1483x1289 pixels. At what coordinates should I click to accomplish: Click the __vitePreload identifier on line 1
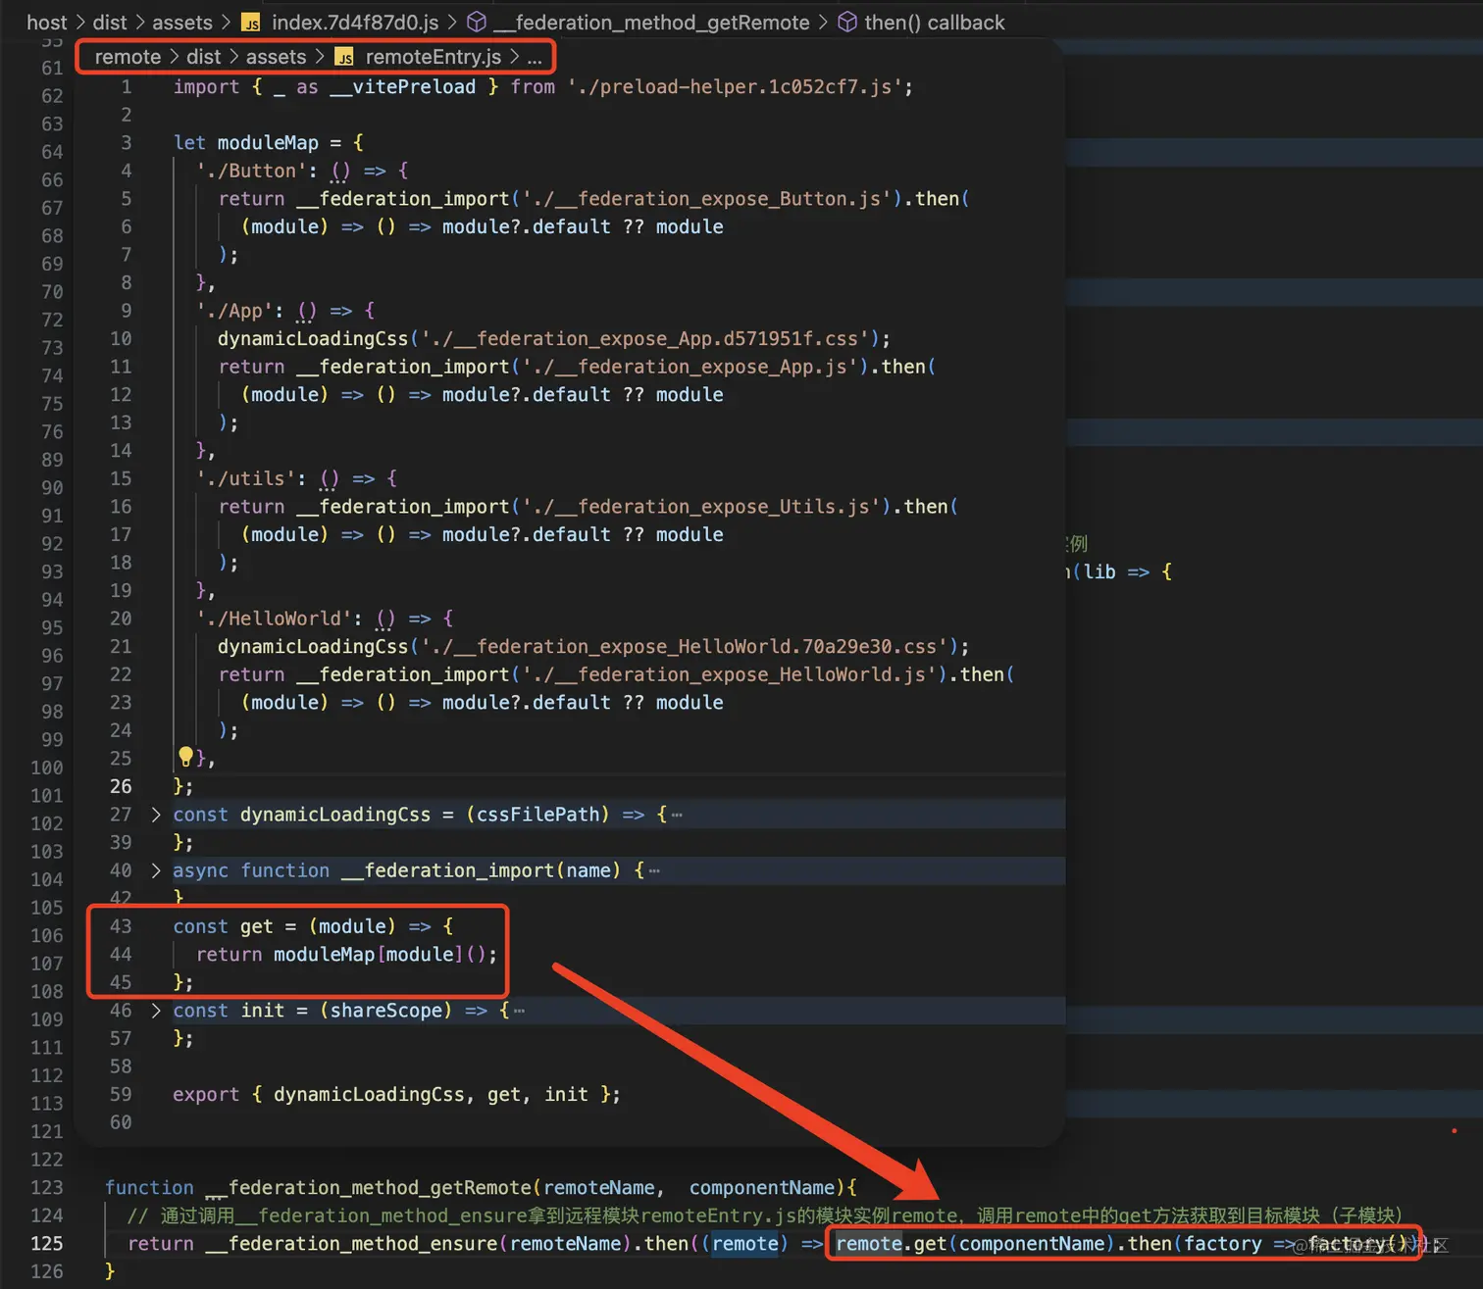click(402, 86)
